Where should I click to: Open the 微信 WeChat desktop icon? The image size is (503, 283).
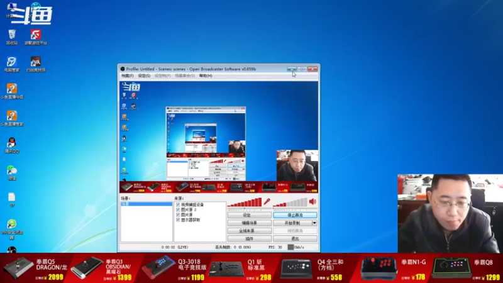[x=12, y=172]
